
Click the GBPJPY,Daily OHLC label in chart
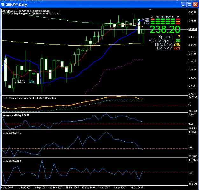26,11
